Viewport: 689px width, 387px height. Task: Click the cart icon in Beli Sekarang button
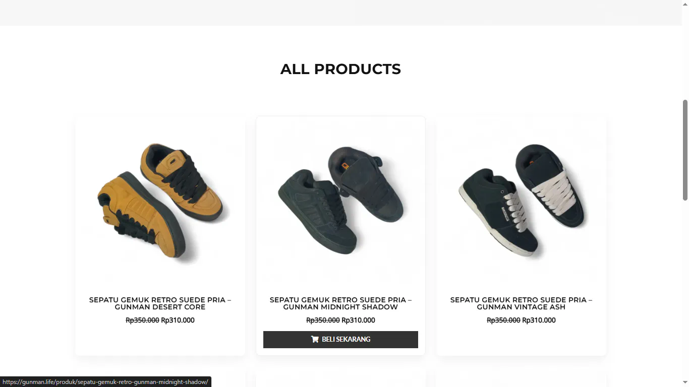pos(315,340)
